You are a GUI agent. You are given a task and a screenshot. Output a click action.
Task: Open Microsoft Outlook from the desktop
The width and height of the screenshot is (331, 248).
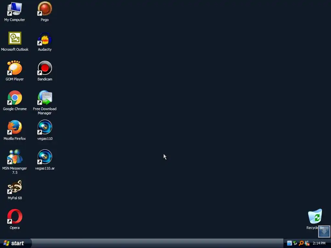click(15, 38)
